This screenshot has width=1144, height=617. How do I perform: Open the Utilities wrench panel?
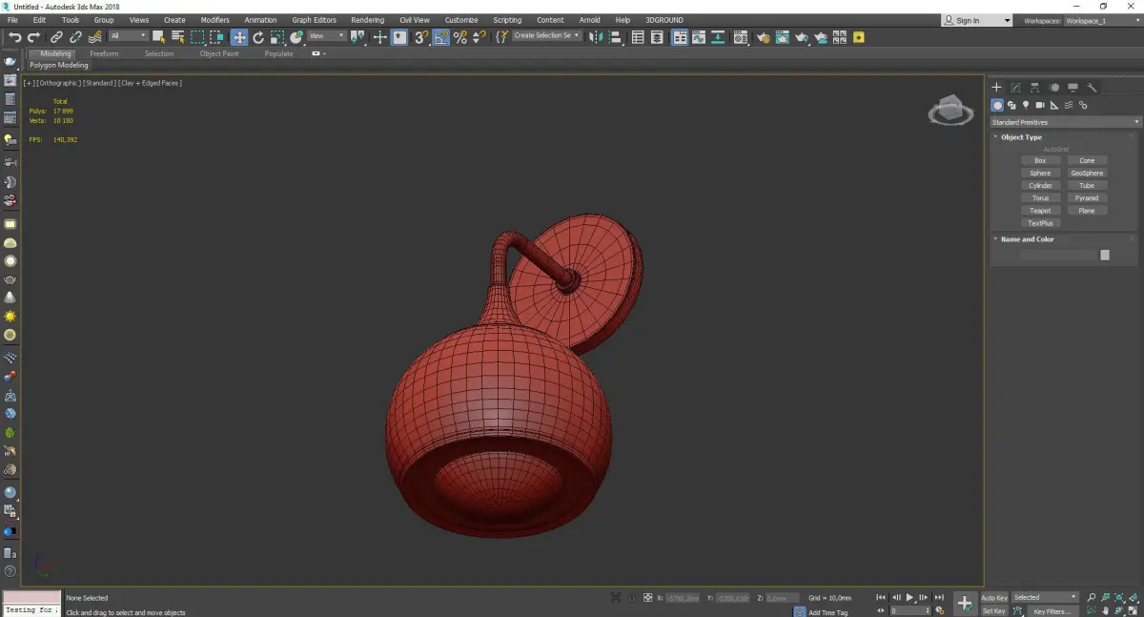click(x=1092, y=88)
